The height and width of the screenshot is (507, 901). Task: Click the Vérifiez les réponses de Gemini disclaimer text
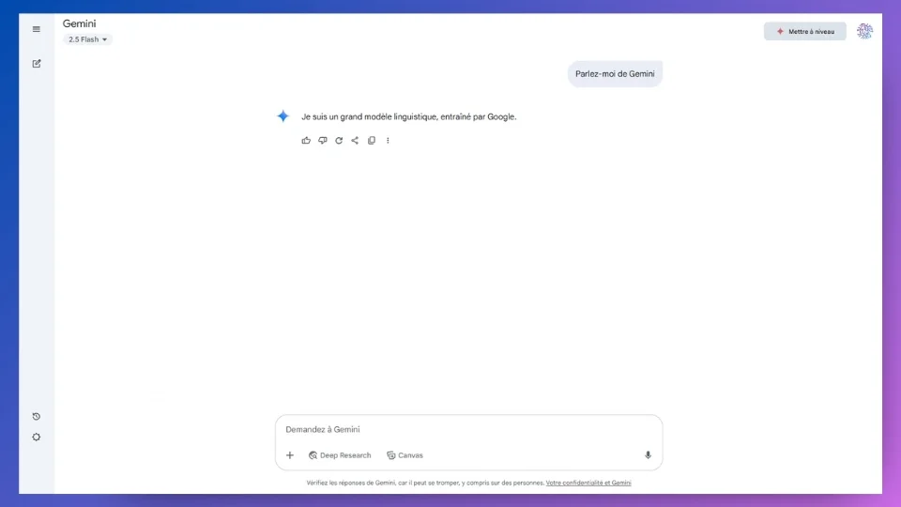425,483
